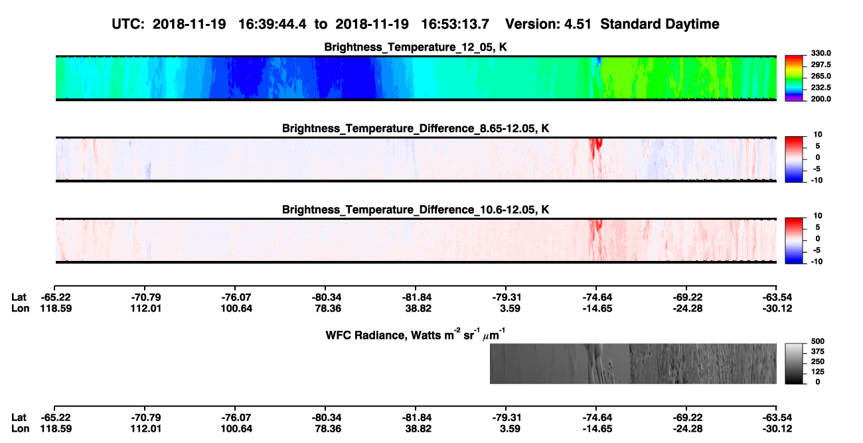Click the 125 tick on WFC colorbar
This screenshot has height=443, width=863.
818,371
